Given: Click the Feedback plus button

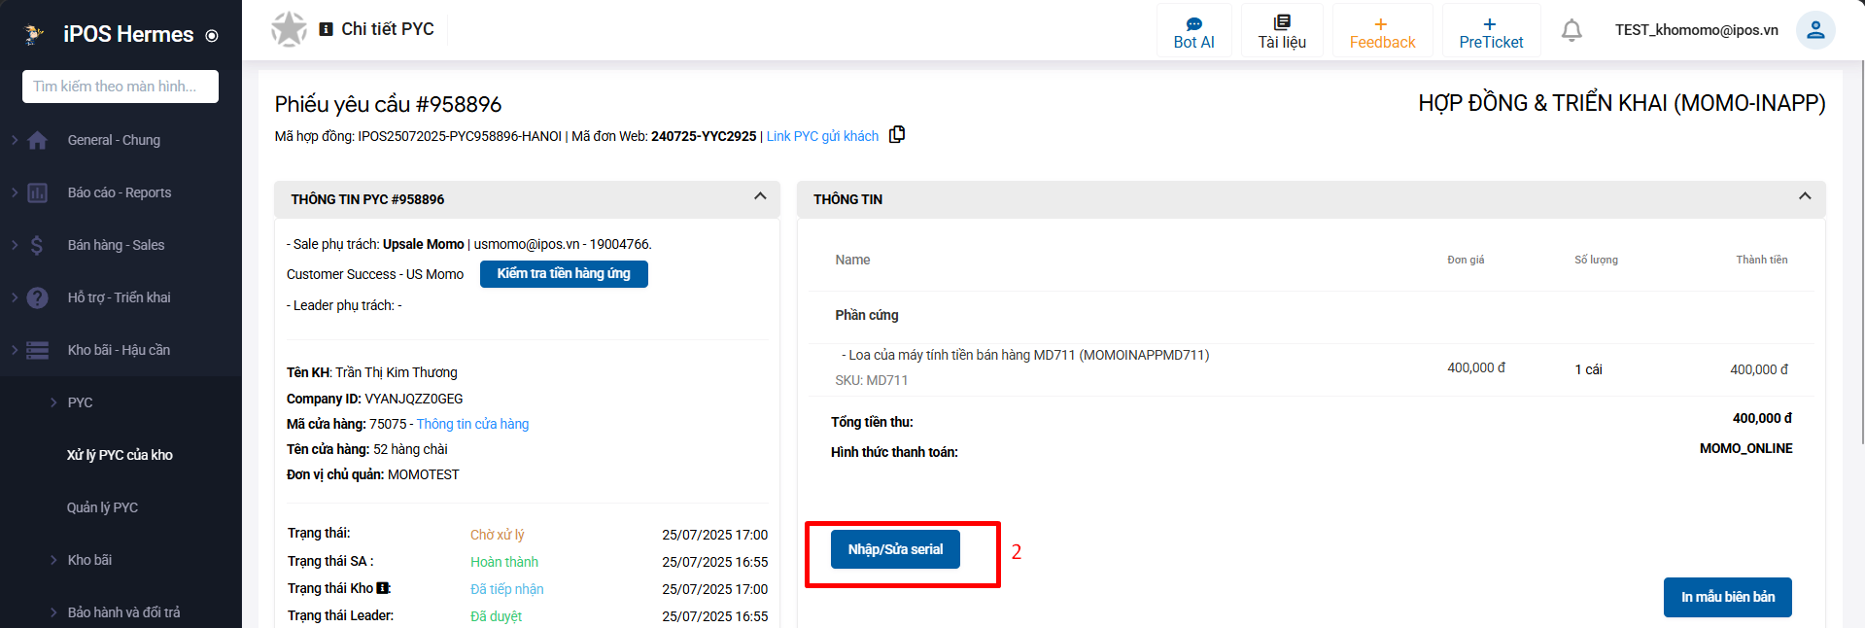Looking at the screenshot, I should 1381,32.
